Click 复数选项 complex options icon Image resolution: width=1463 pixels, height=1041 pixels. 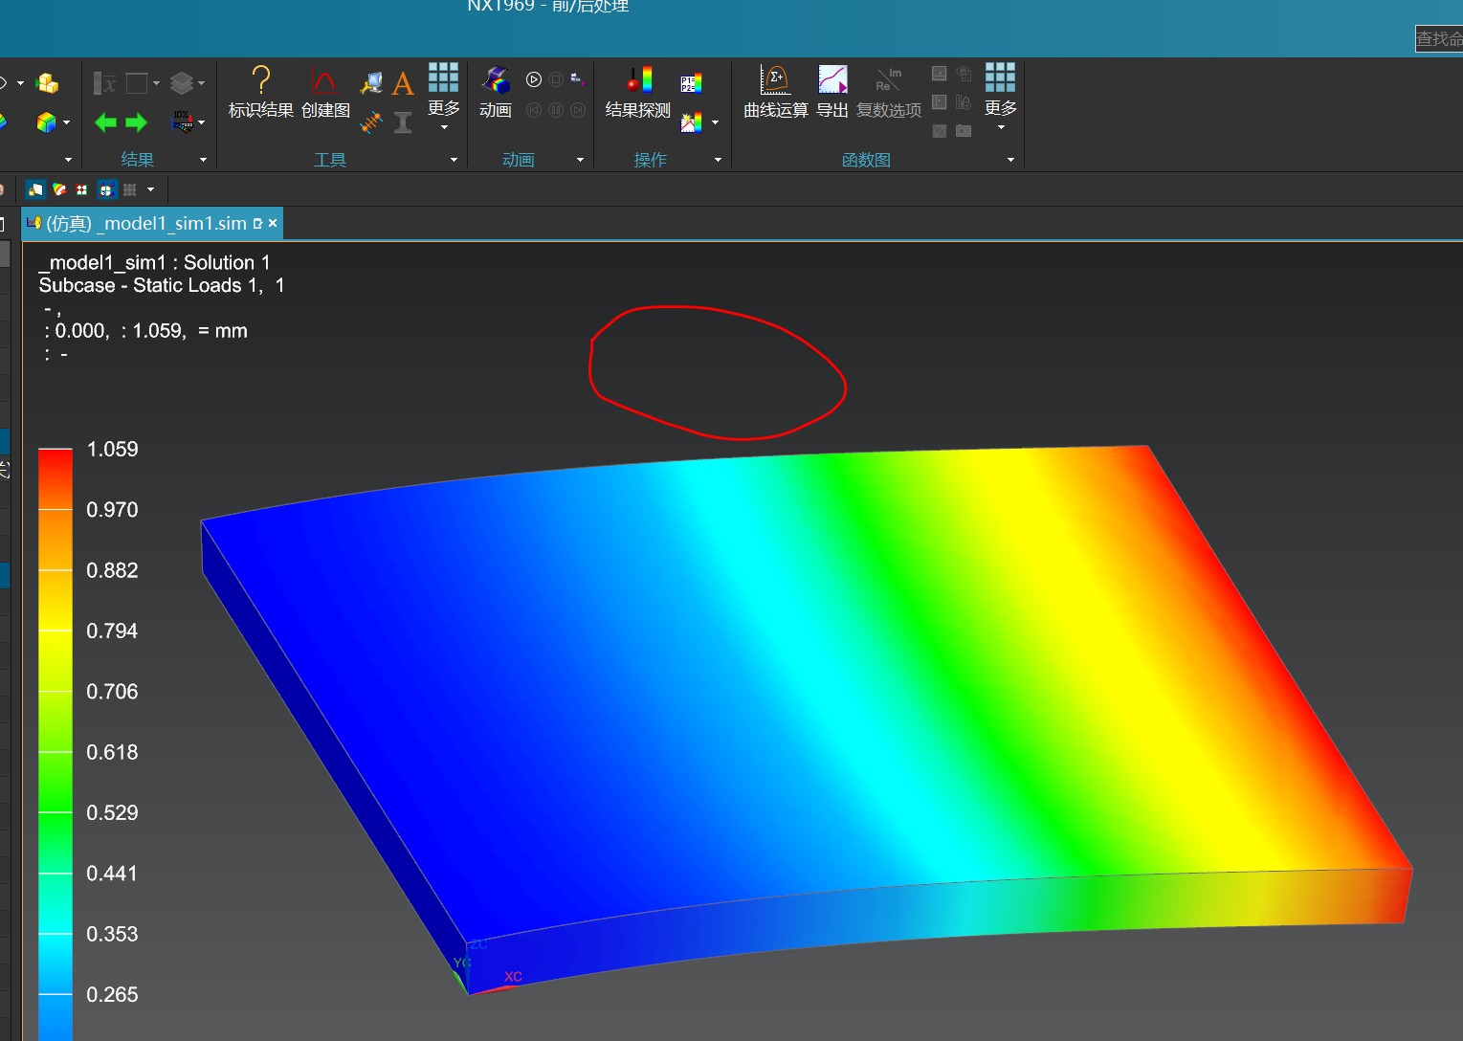889,93
